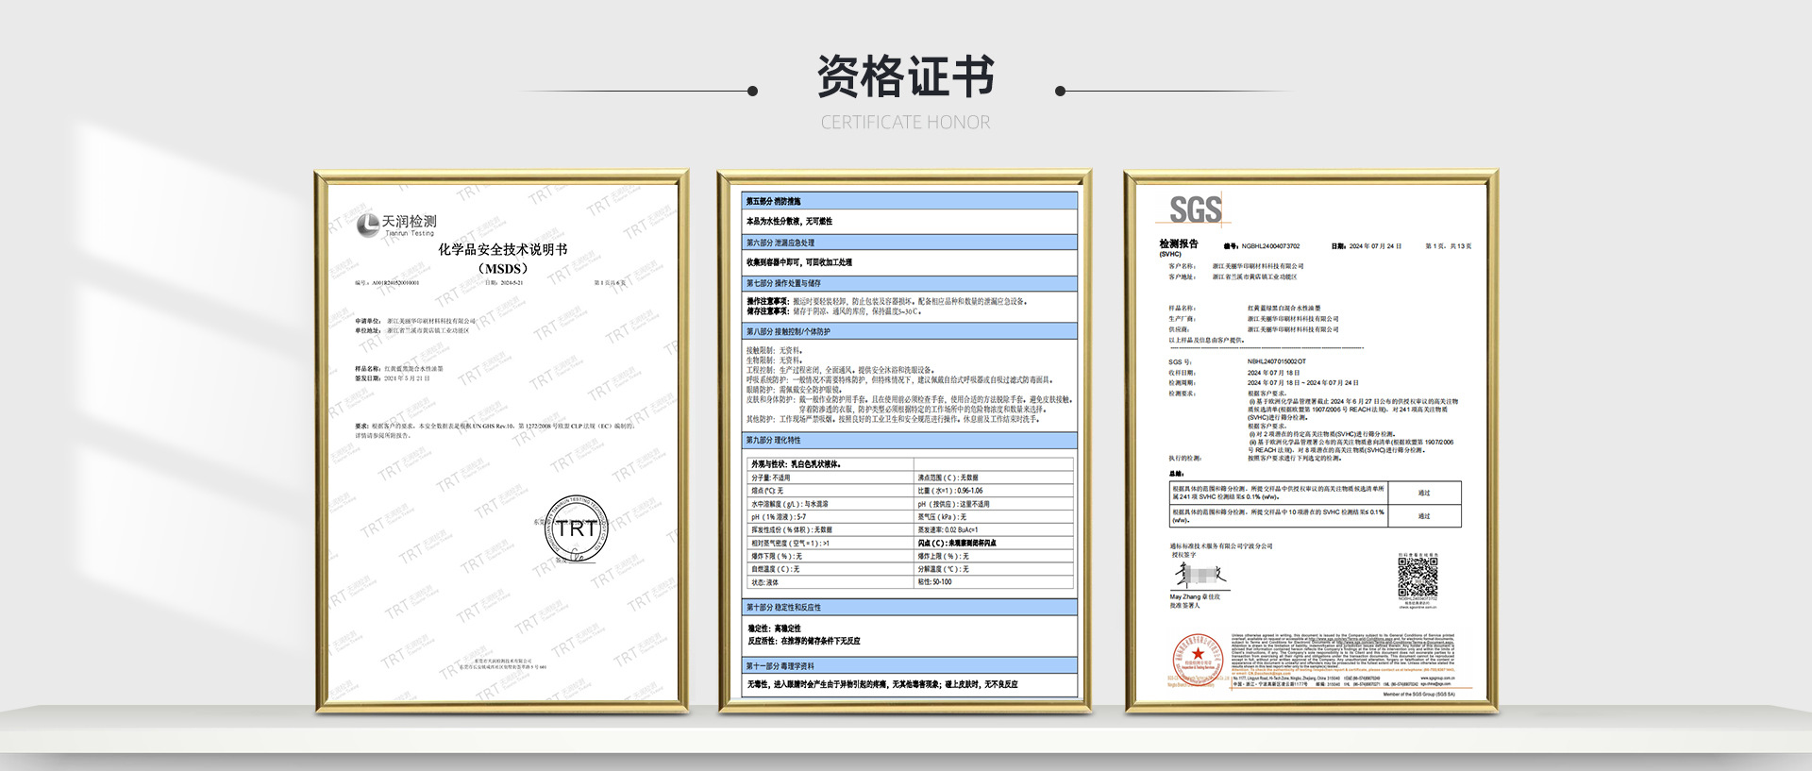Click the QR code on SGS report
The width and height of the screenshot is (1812, 771).
(1418, 577)
